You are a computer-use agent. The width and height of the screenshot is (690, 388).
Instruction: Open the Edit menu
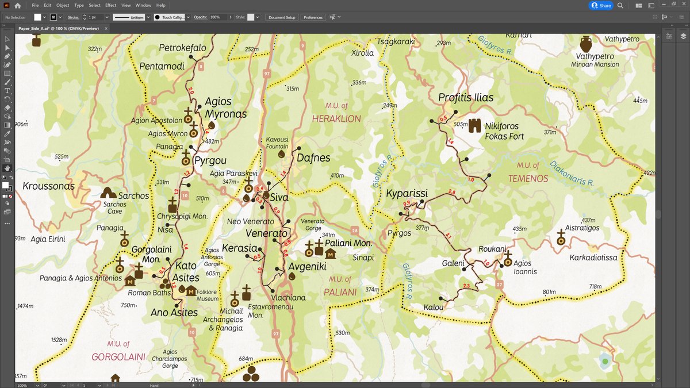point(48,5)
